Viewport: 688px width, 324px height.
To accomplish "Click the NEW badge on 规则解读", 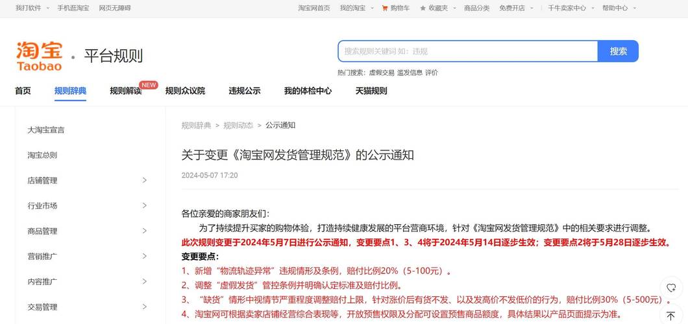I will pos(148,85).
